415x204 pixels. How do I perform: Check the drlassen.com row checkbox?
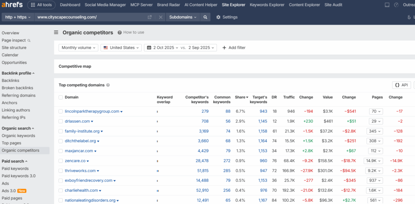61,122
